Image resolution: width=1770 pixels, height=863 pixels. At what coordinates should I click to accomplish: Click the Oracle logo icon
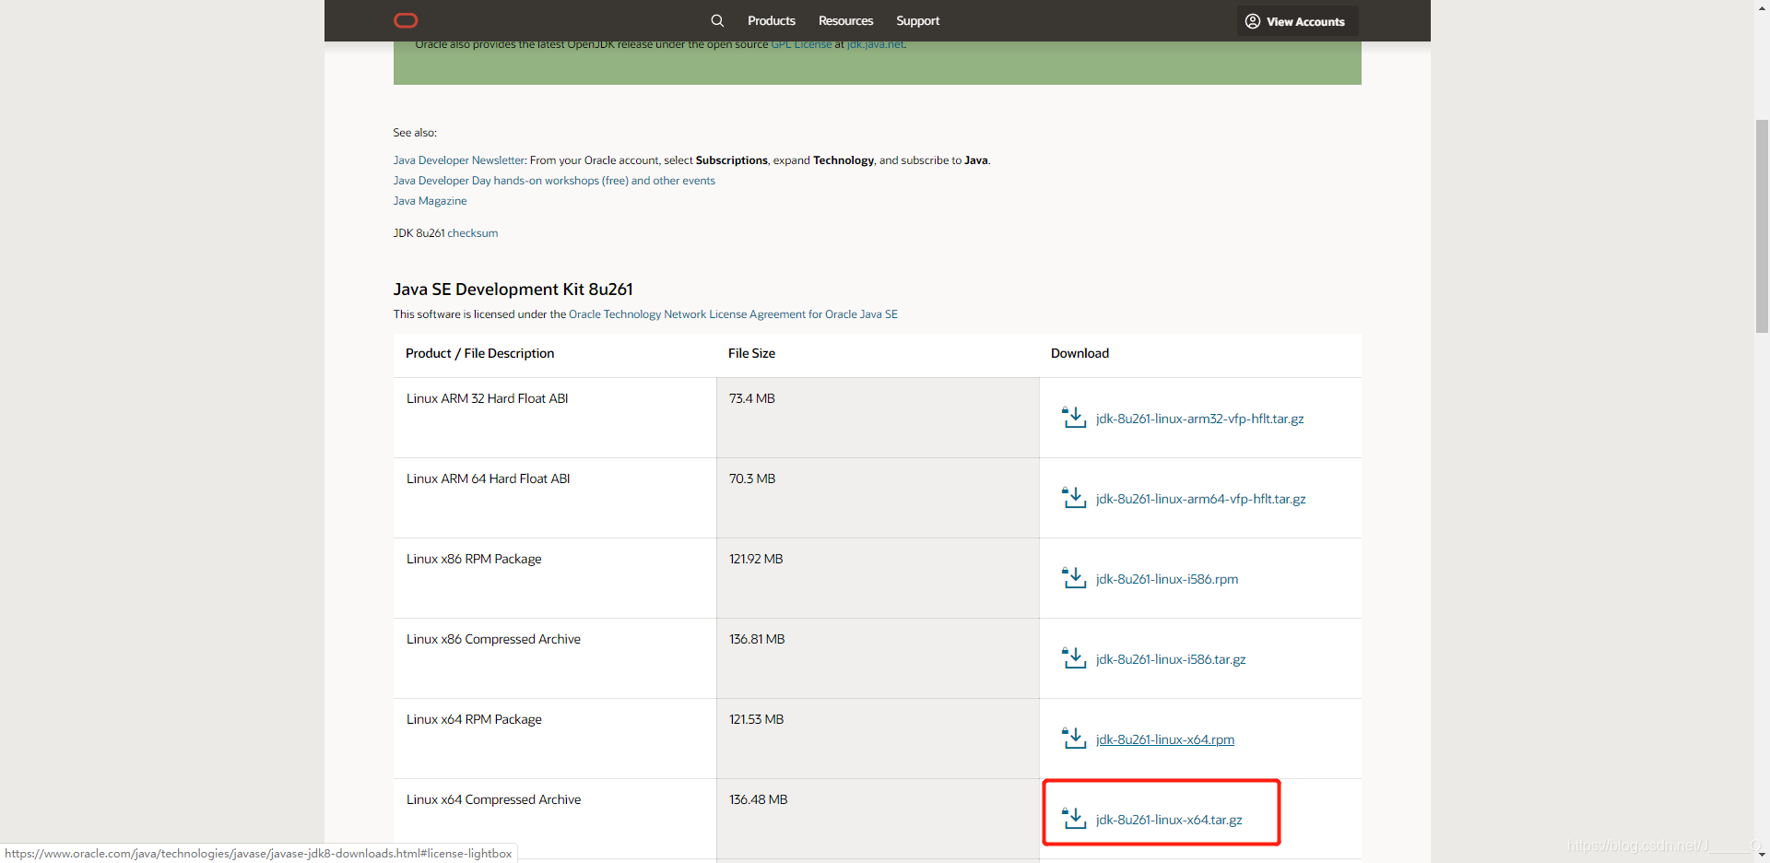[x=406, y=20]
